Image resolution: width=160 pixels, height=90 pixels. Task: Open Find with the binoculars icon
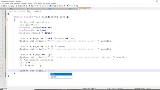coord(29,6)
